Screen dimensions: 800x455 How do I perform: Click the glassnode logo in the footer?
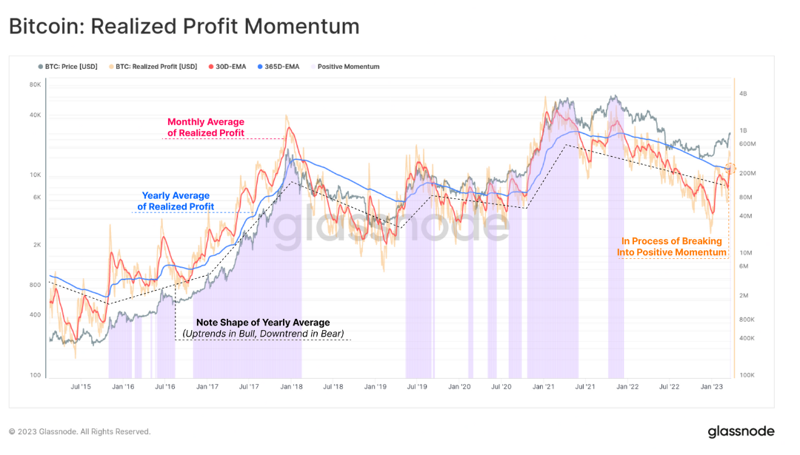tap(741, 431)
